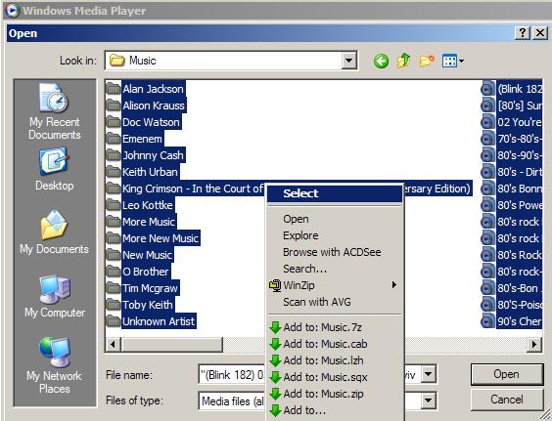Screen dimensions: 552x421
Task: Open the View menu icon
Action: pos(453,62)
